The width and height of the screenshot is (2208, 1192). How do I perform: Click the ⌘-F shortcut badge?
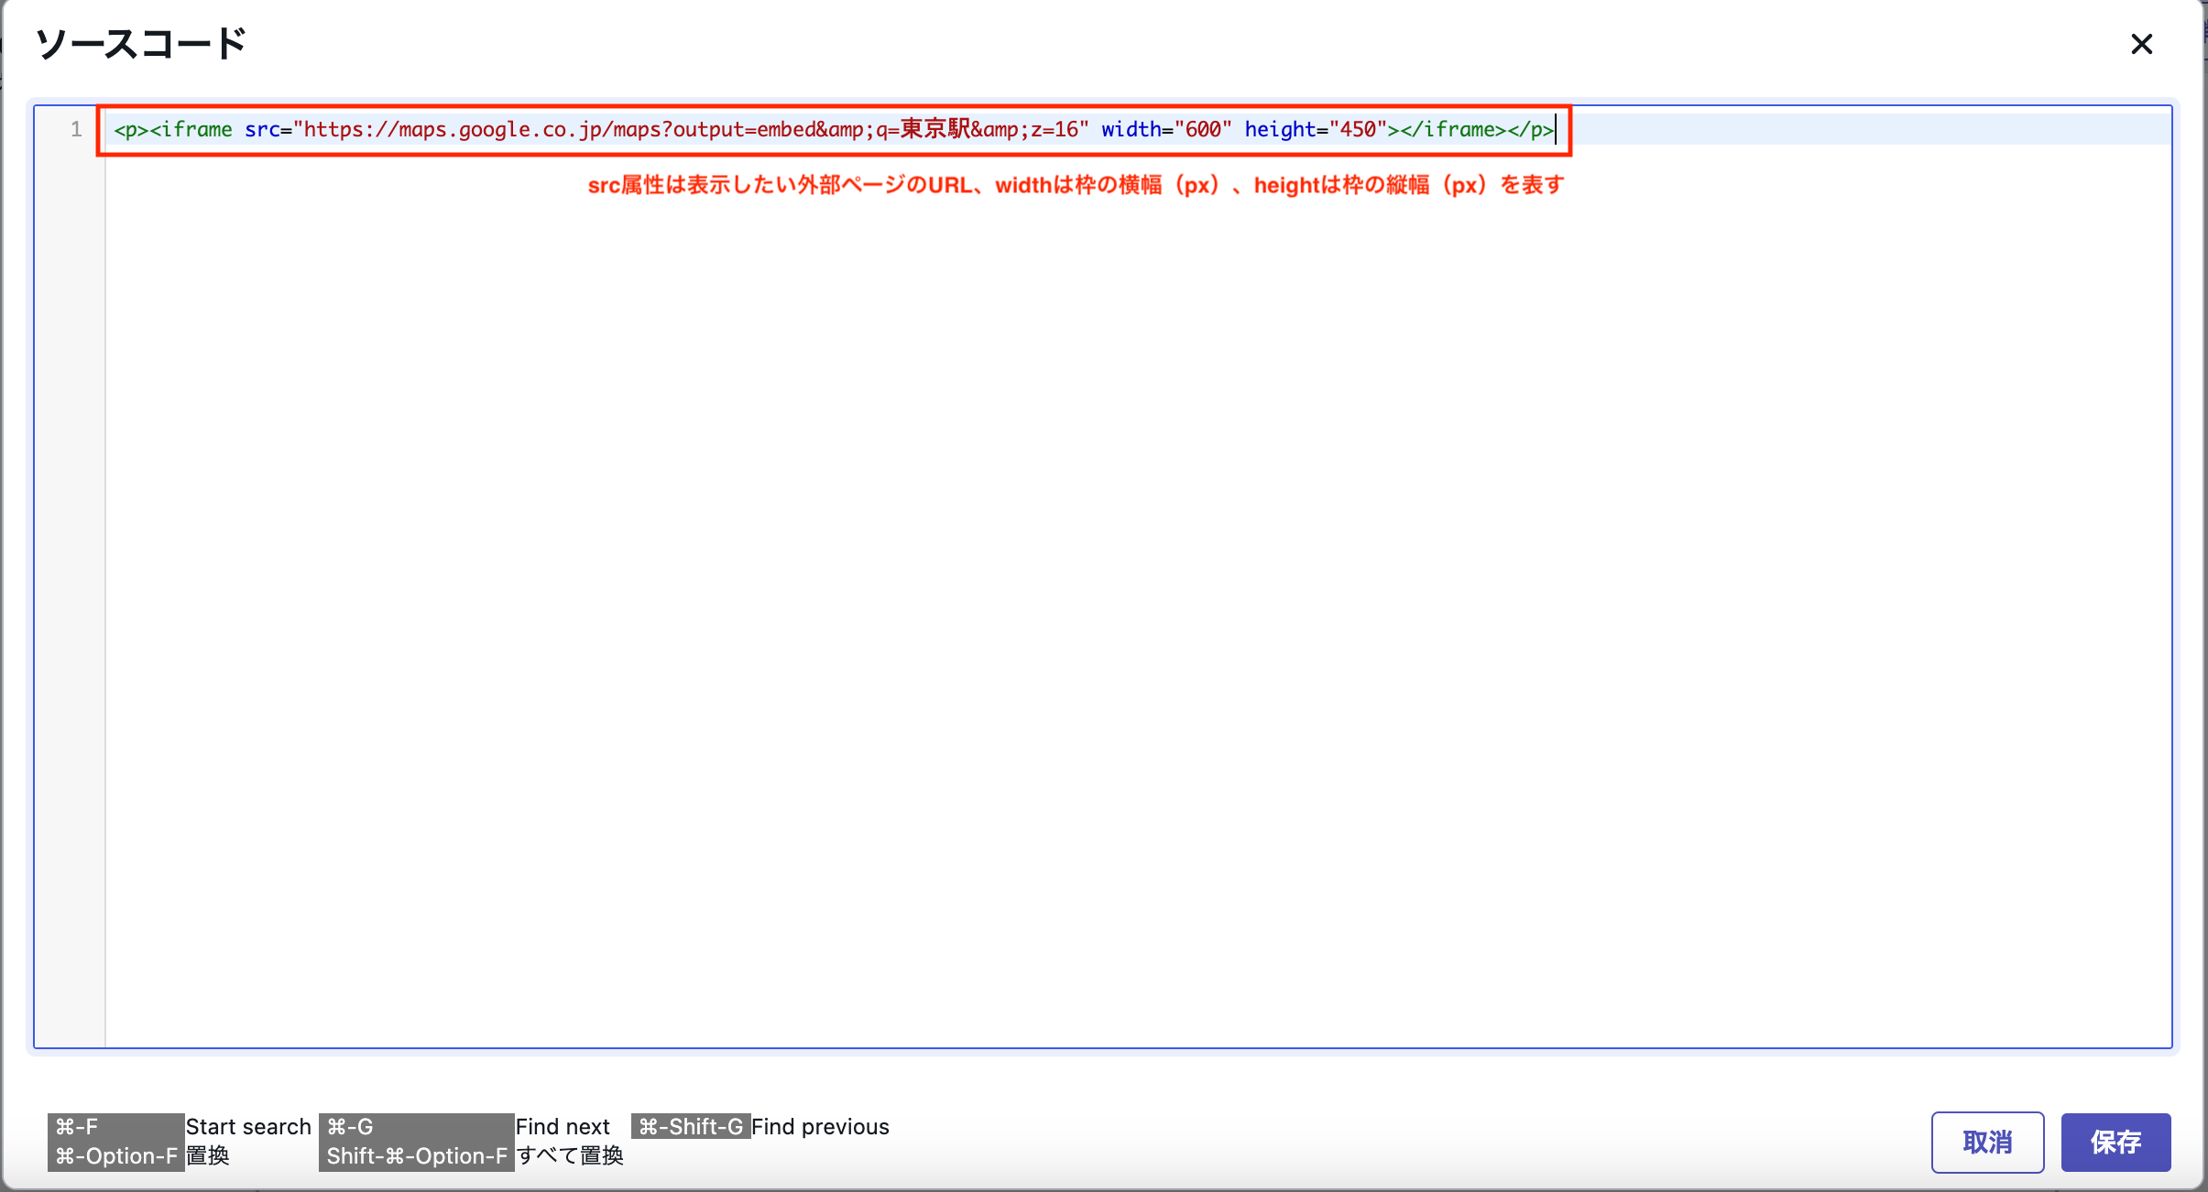pyautogui.click(x=78, y=1127)
